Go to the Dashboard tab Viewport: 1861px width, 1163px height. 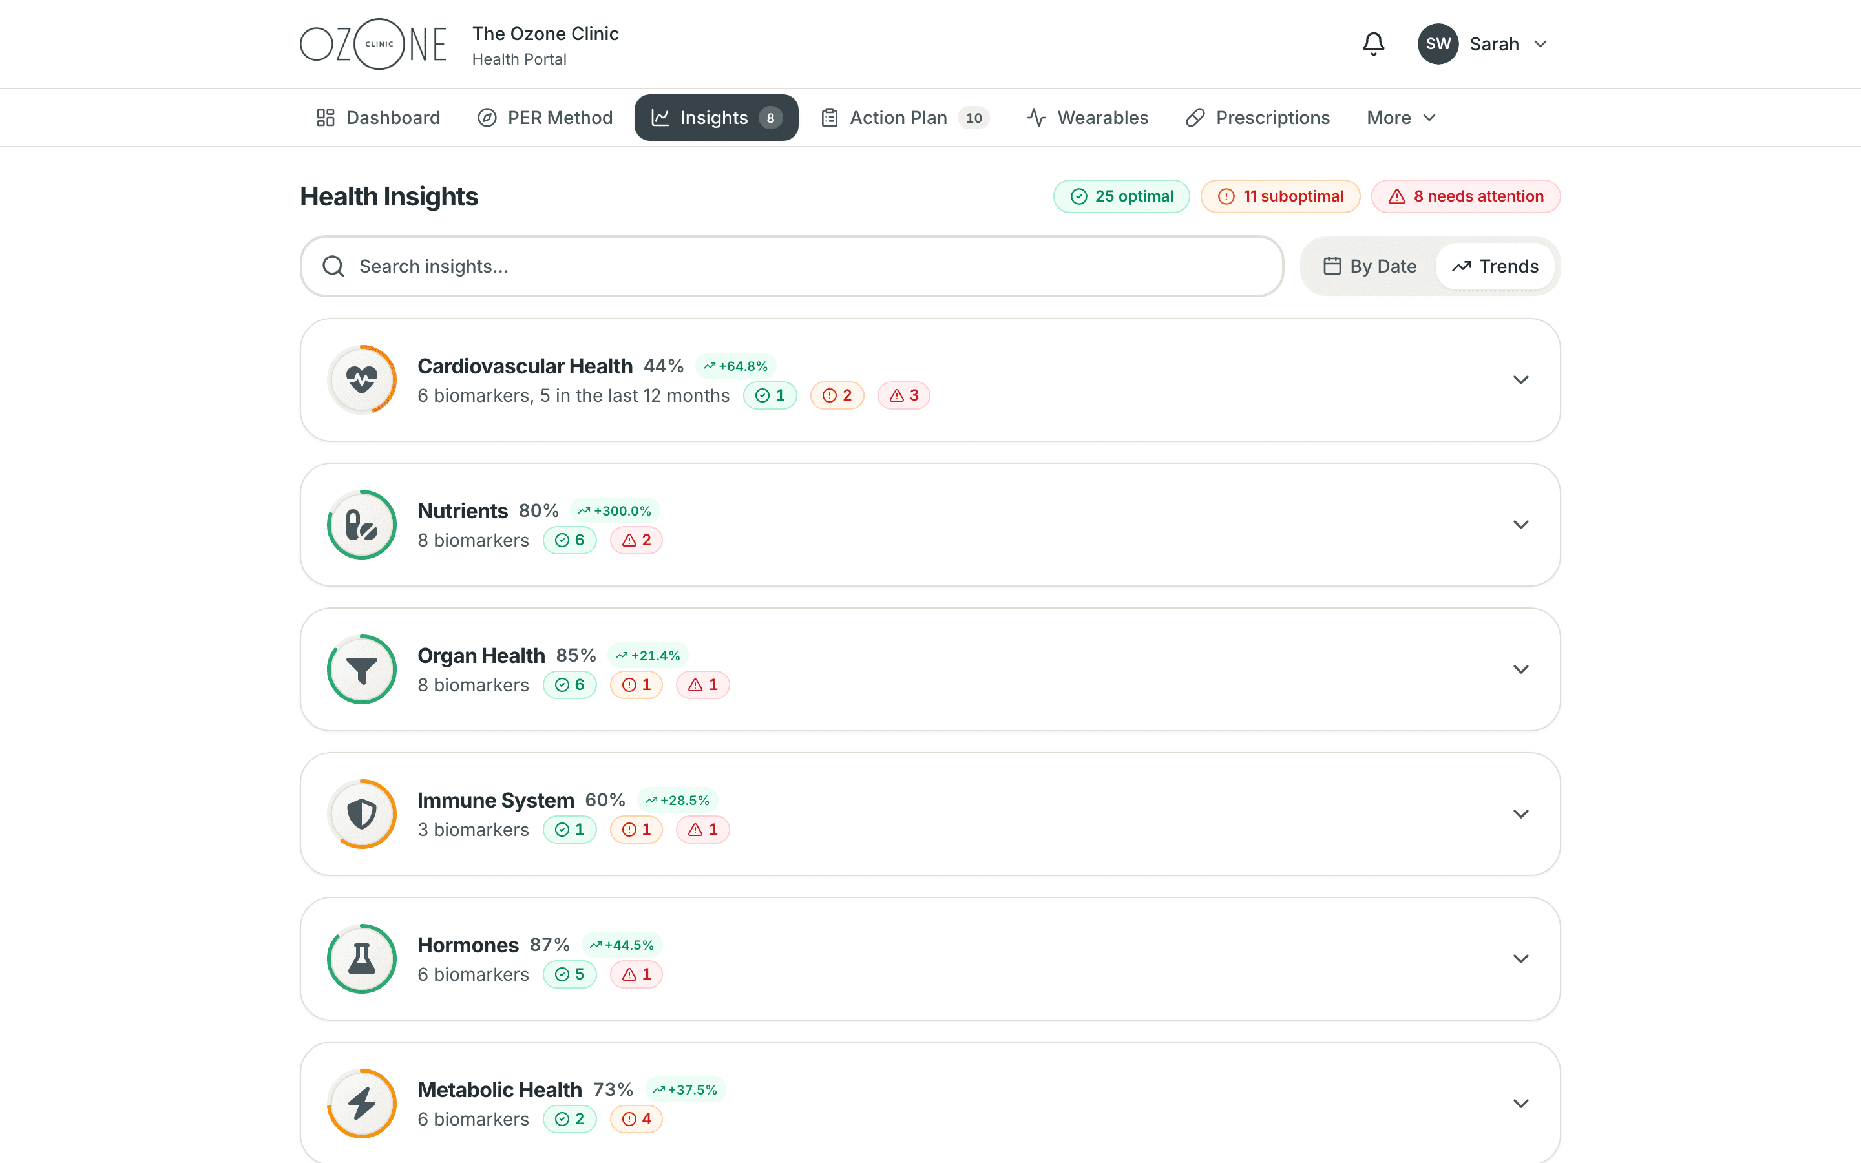pyautogui.click(x=379, y=118)
